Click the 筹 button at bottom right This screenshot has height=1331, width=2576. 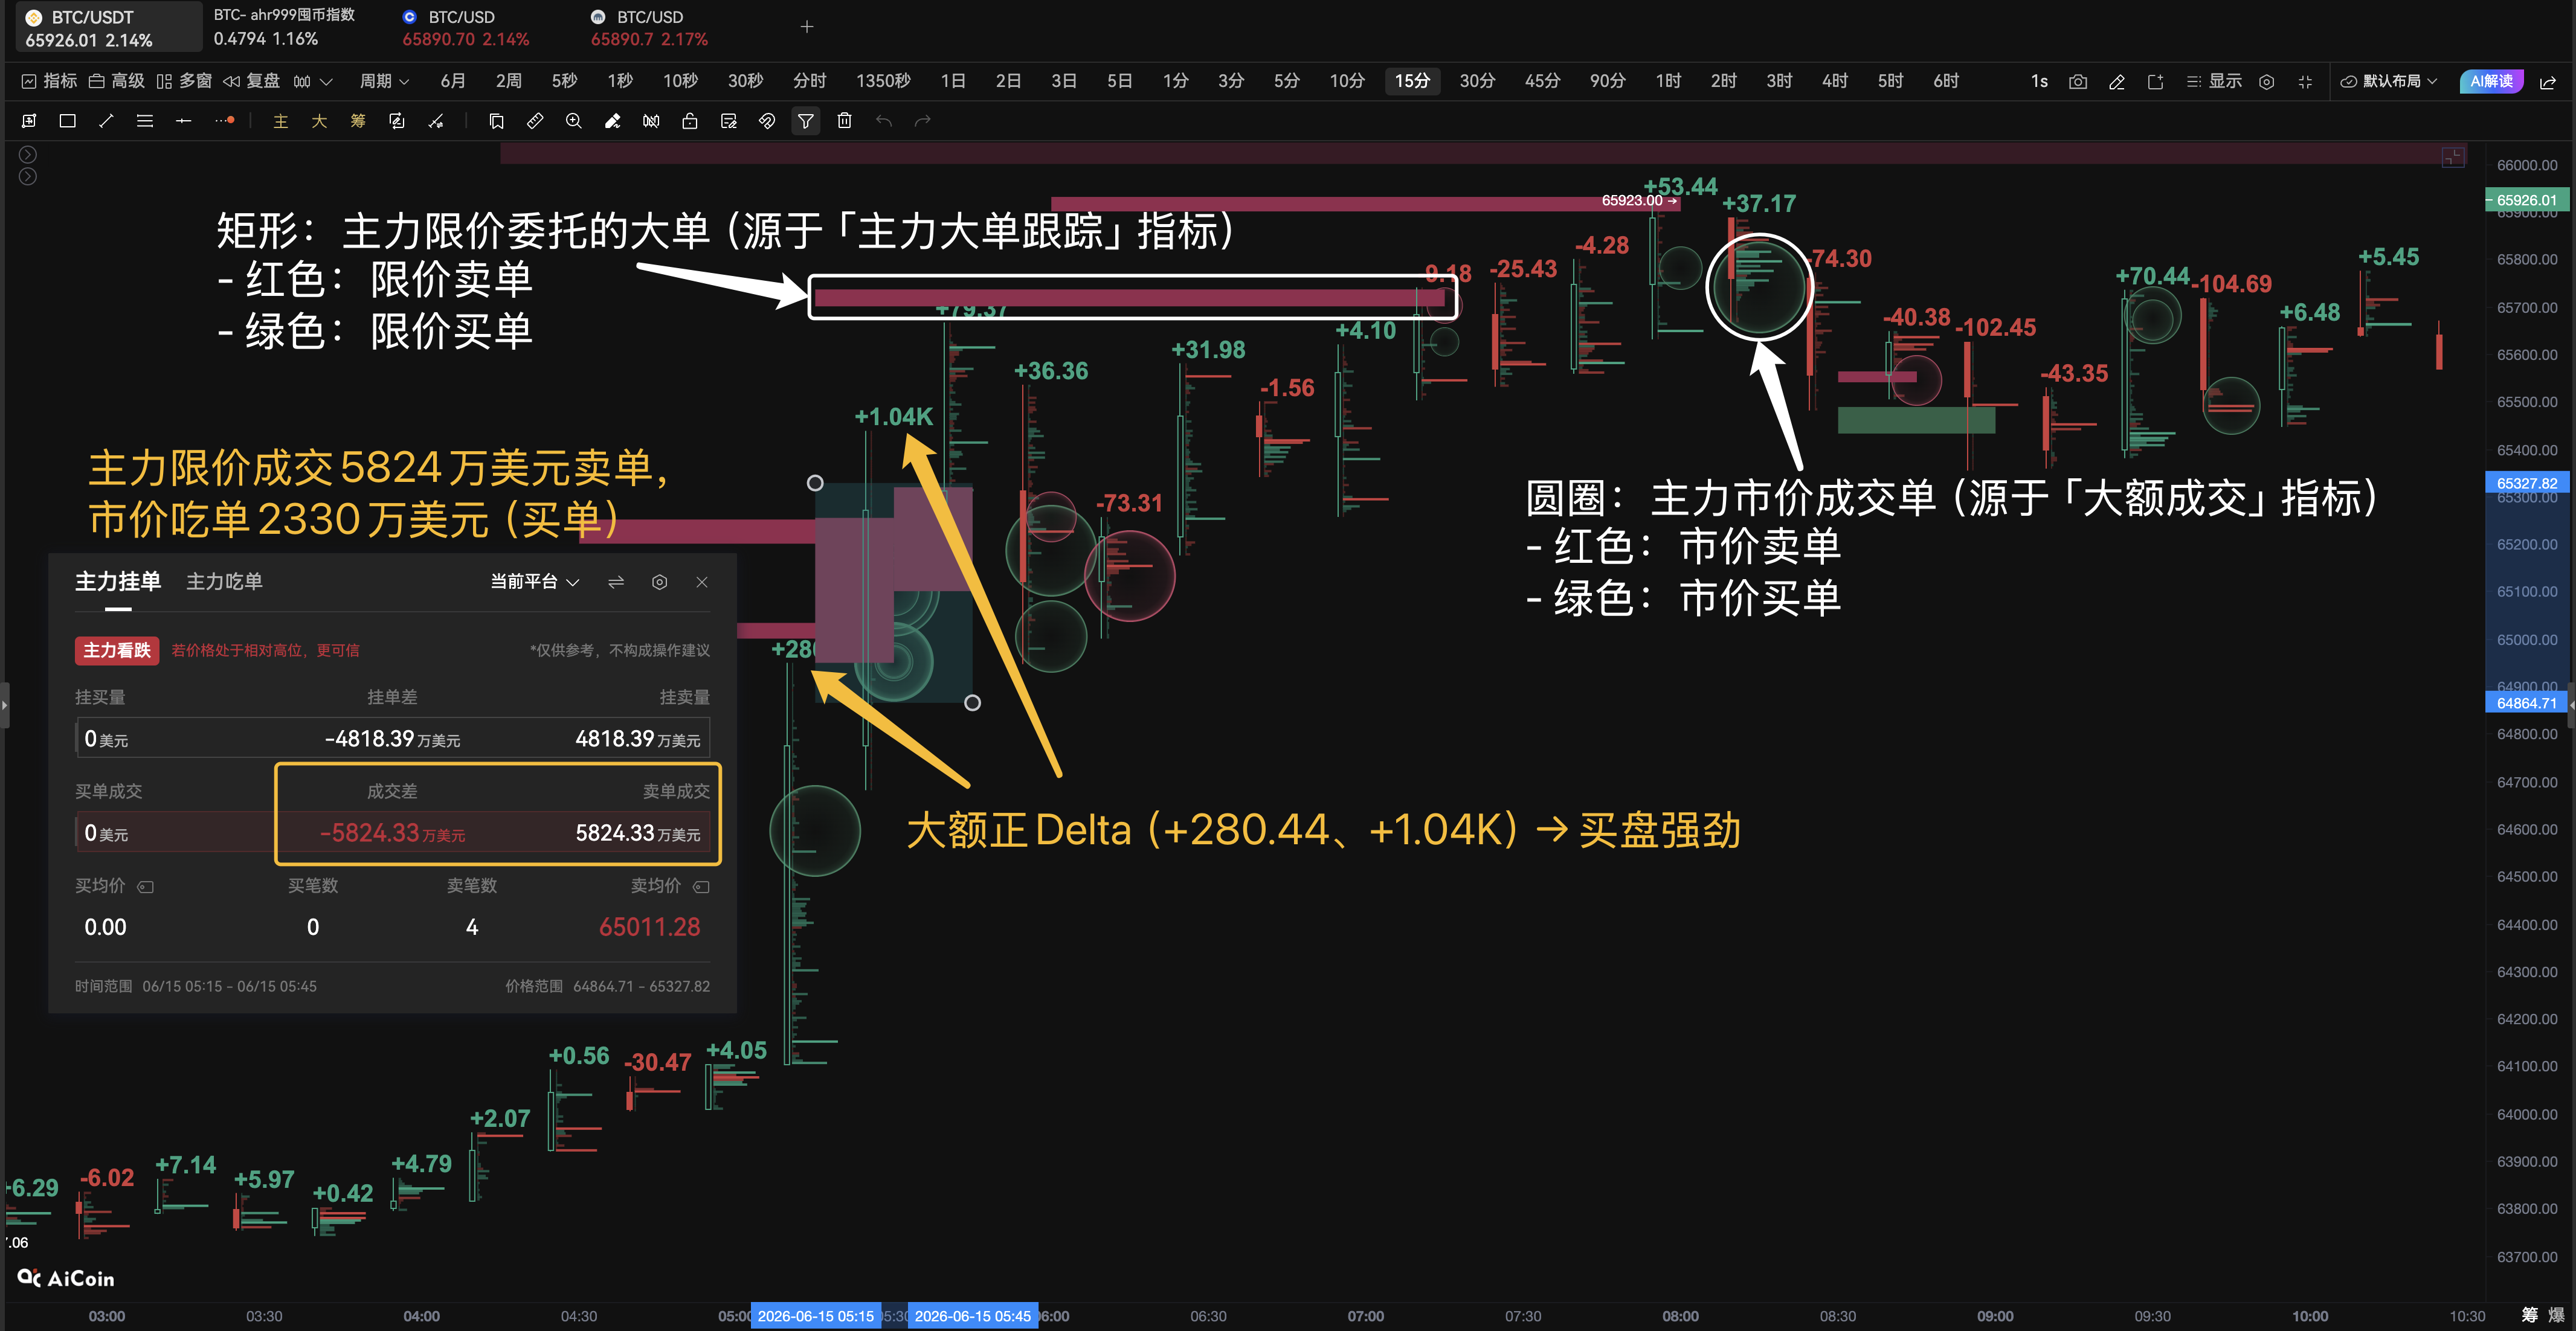point(2530,1315)
